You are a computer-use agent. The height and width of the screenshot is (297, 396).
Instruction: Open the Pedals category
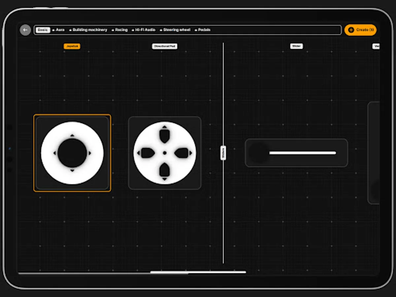(x=204, y=30)
